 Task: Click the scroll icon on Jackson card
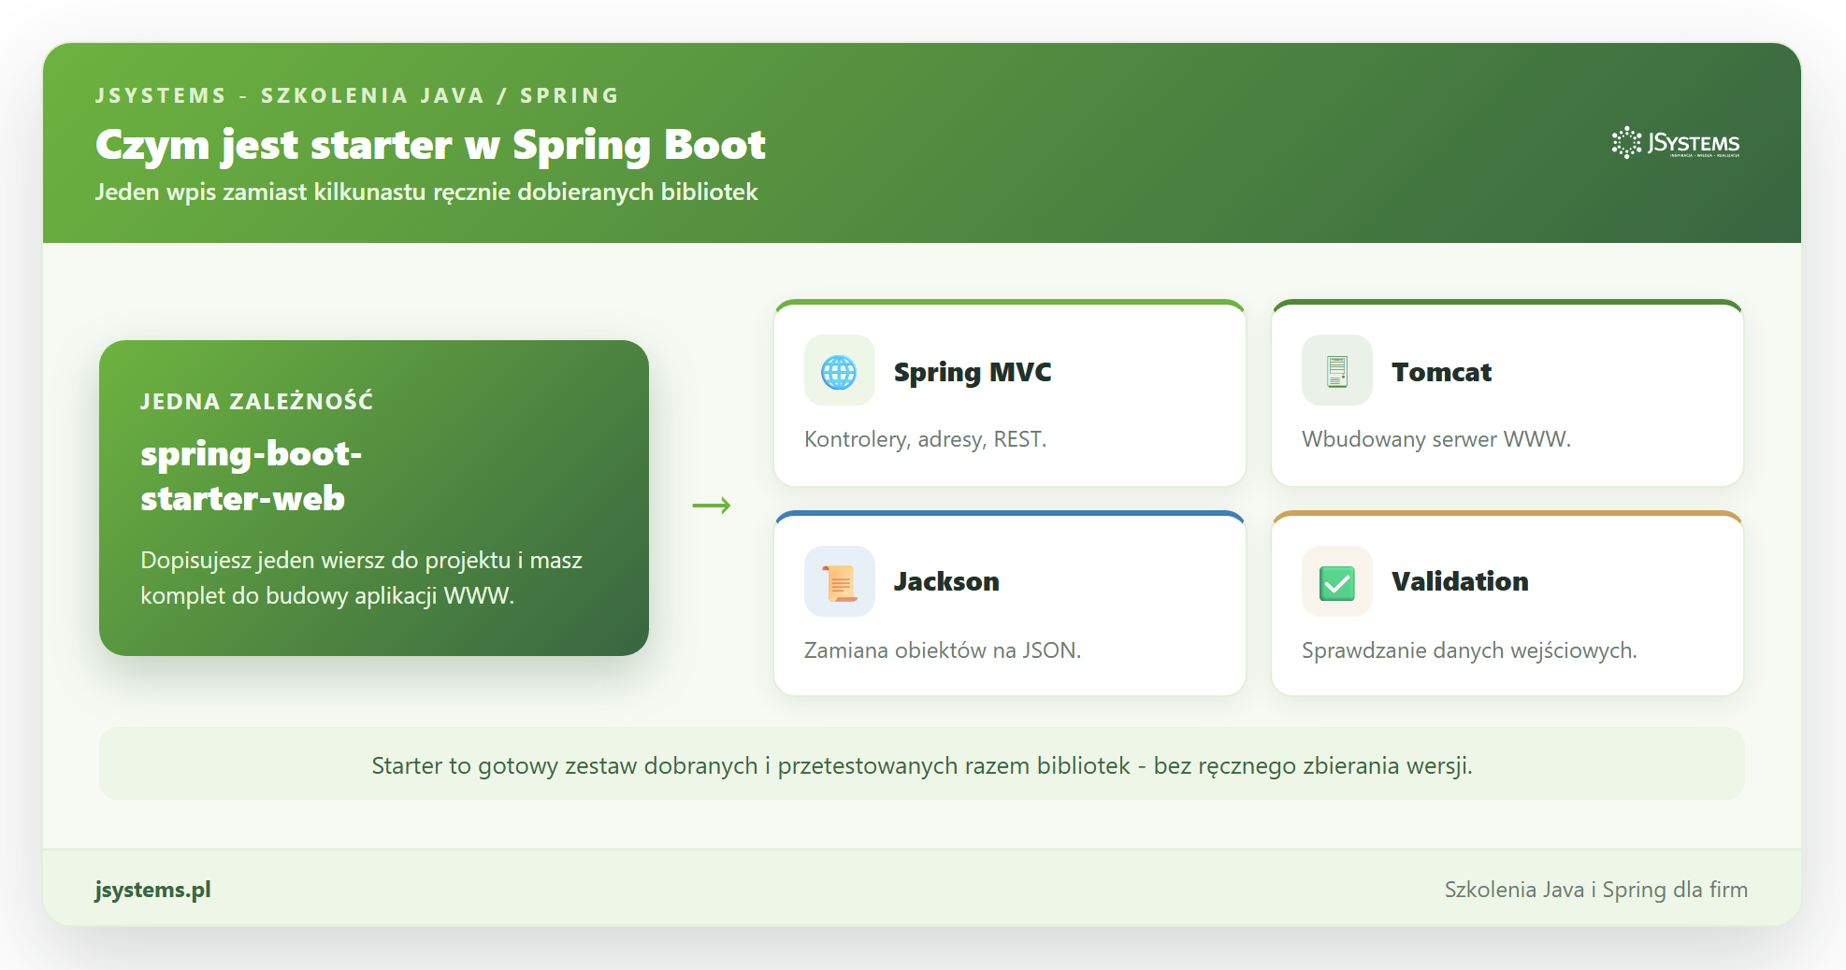point(839,582)
